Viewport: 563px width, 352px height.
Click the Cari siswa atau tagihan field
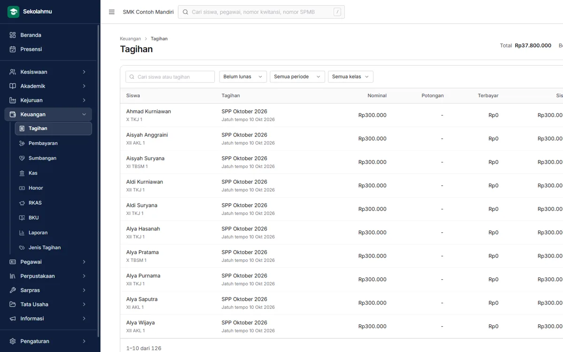point(170,77)
